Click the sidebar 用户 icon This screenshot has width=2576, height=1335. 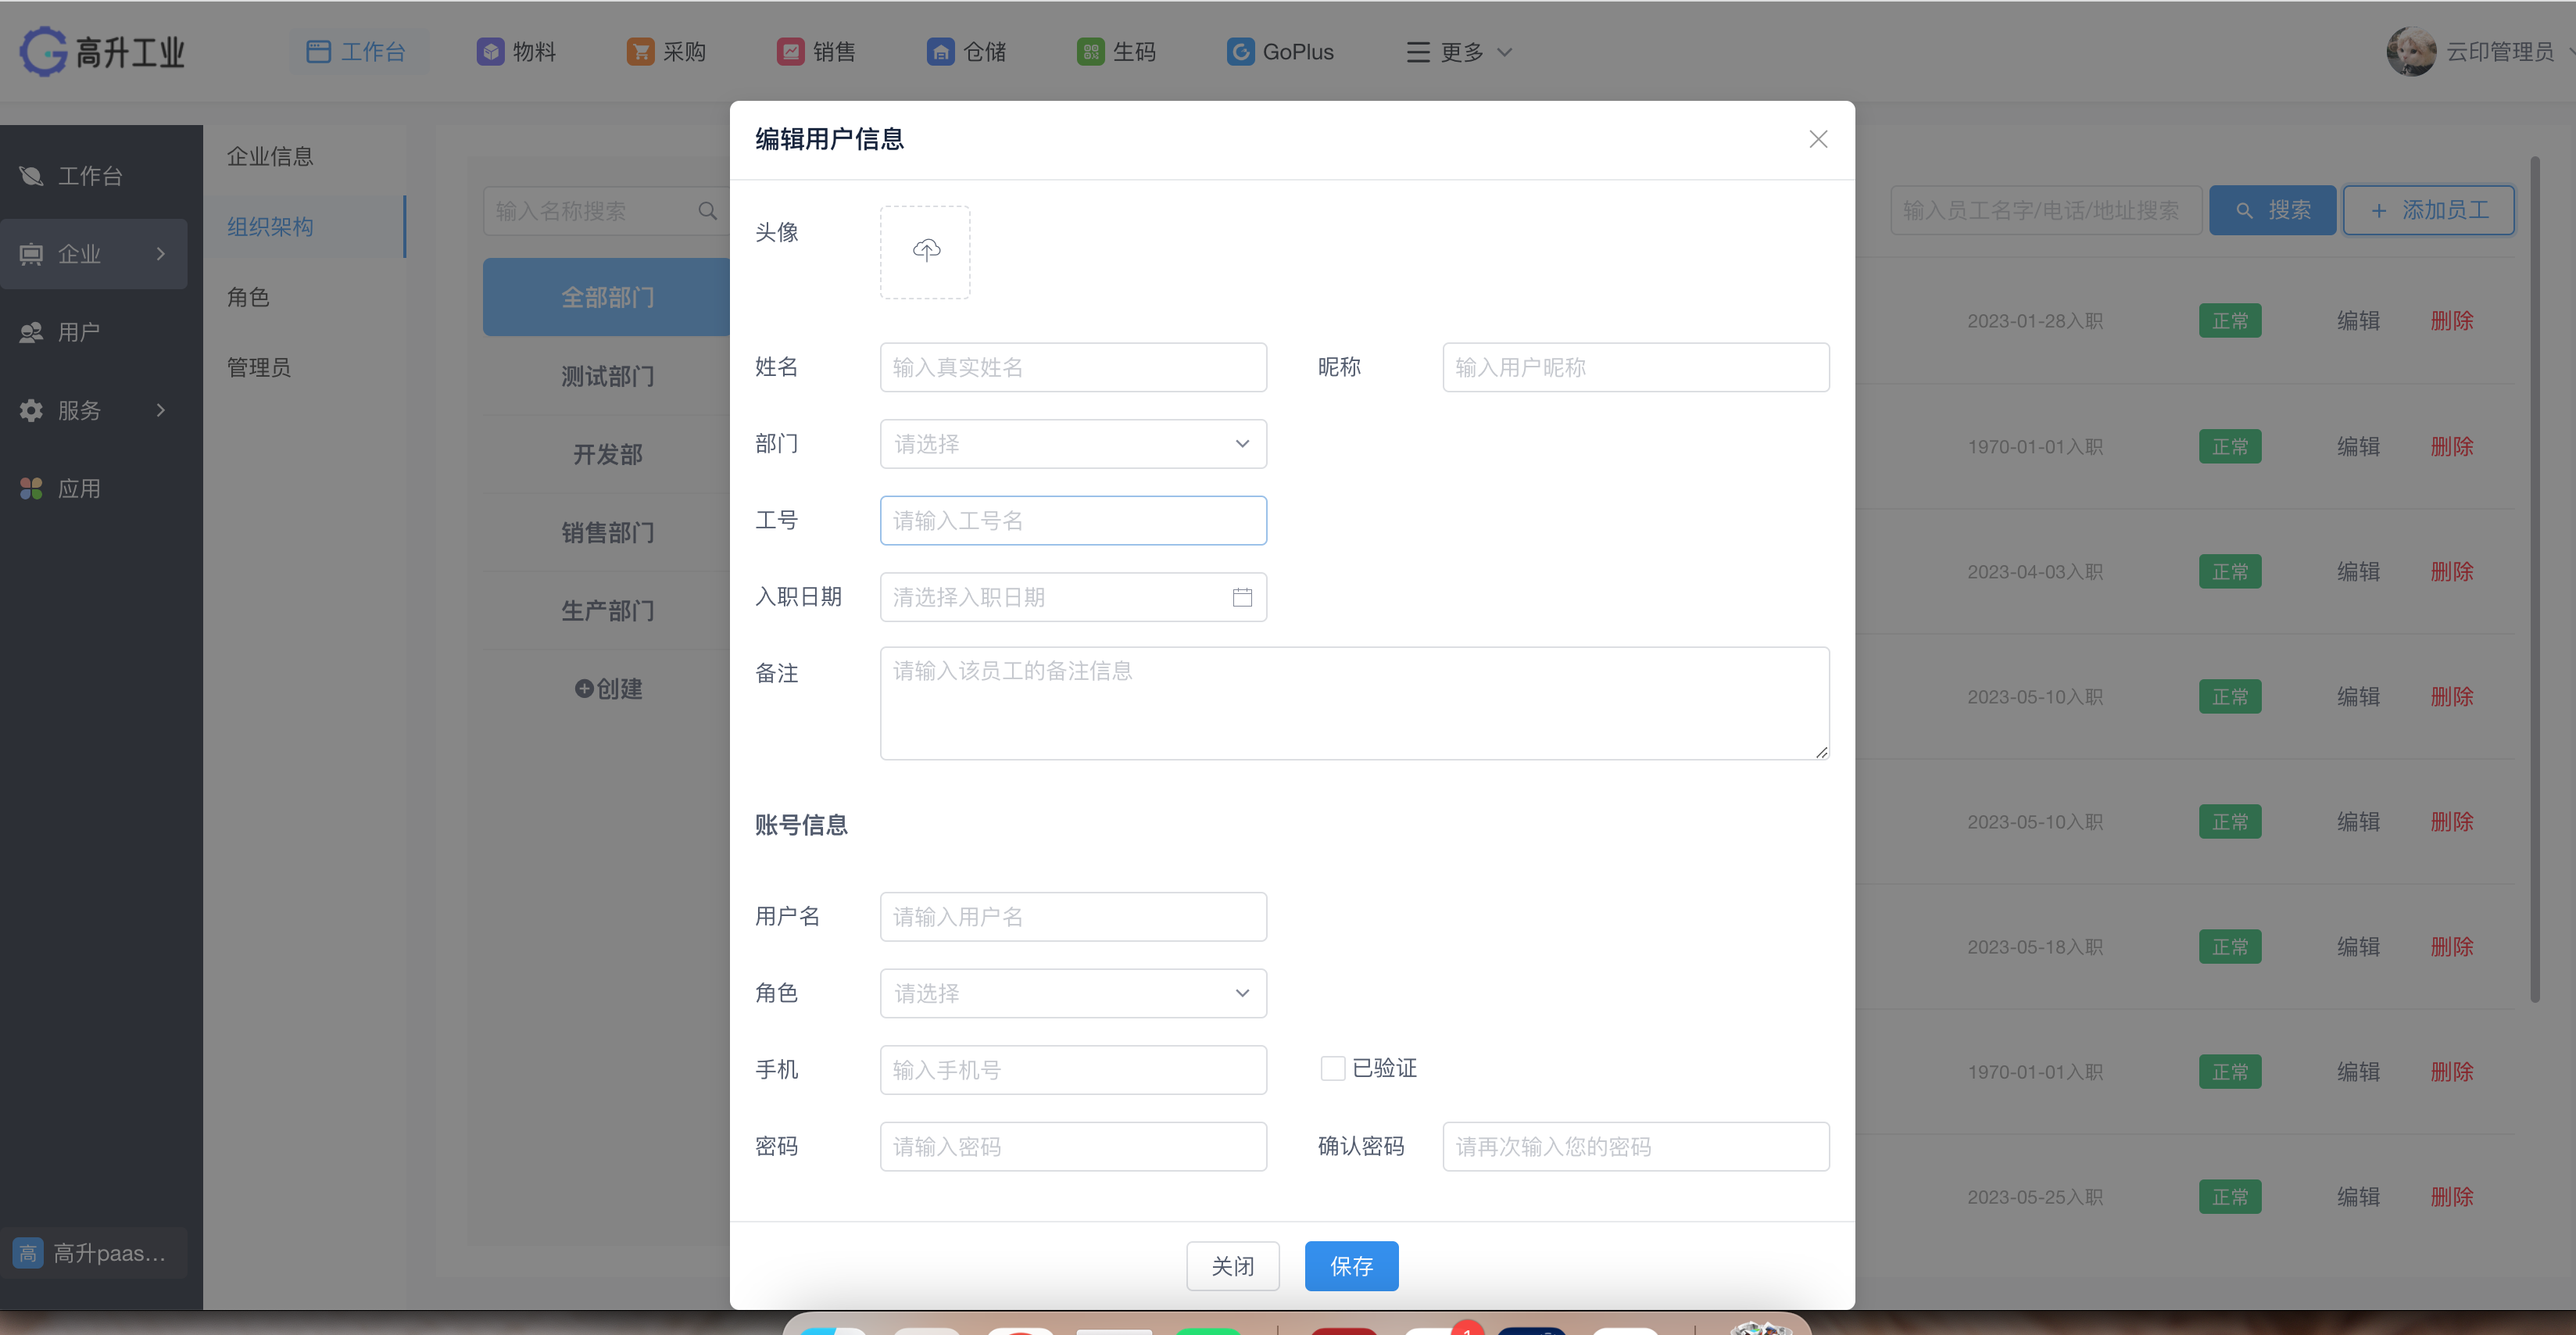pyautogui.click(x=31, y=332)
